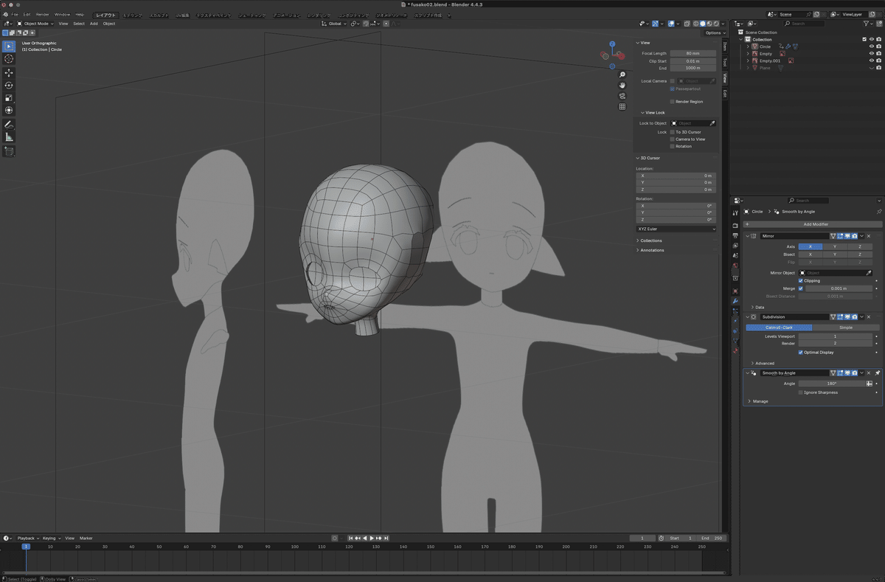Click the eyedropper next to Mirror Object
The width and height of the screenshot is (885, 582).
pyautogui.click(x=869, y=273)
